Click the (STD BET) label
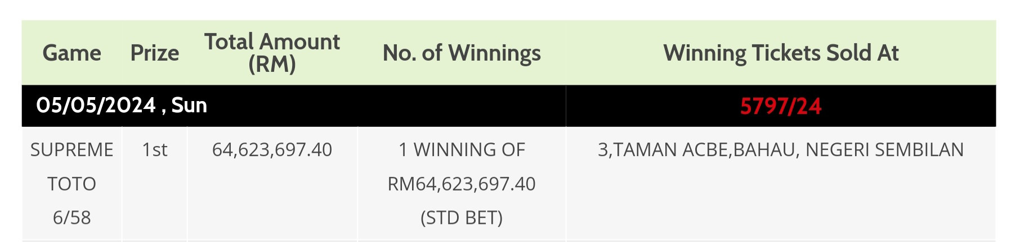1020x242 pixels. coord(462,217)
